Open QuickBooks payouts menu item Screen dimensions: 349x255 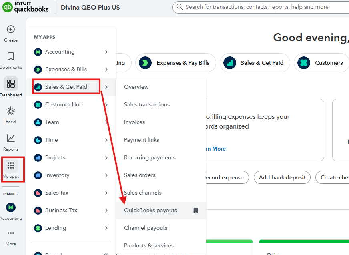161,211
